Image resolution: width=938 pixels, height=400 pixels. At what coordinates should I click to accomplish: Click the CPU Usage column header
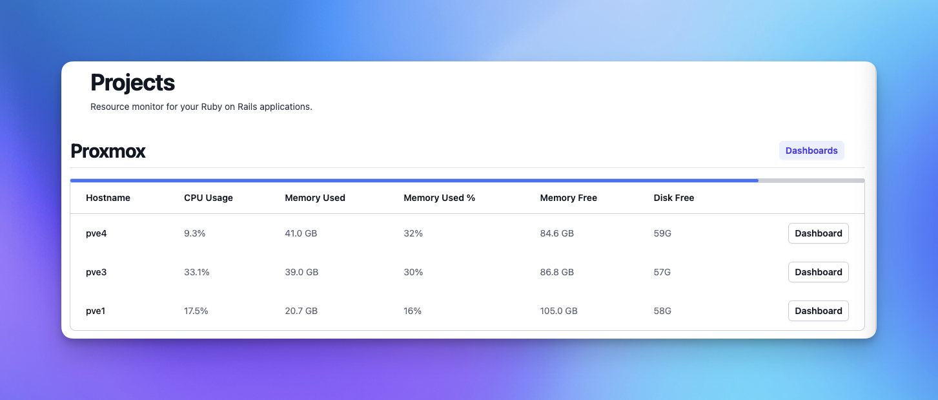pos(209,198)
